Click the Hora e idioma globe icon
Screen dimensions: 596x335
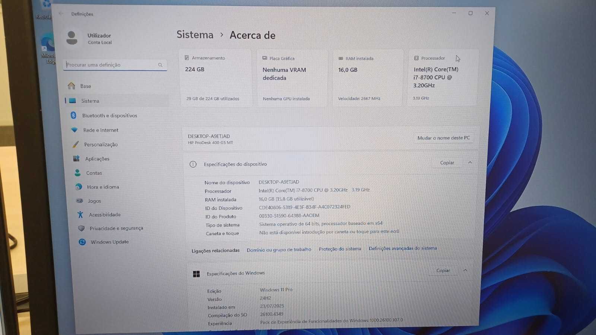point(79,187)
